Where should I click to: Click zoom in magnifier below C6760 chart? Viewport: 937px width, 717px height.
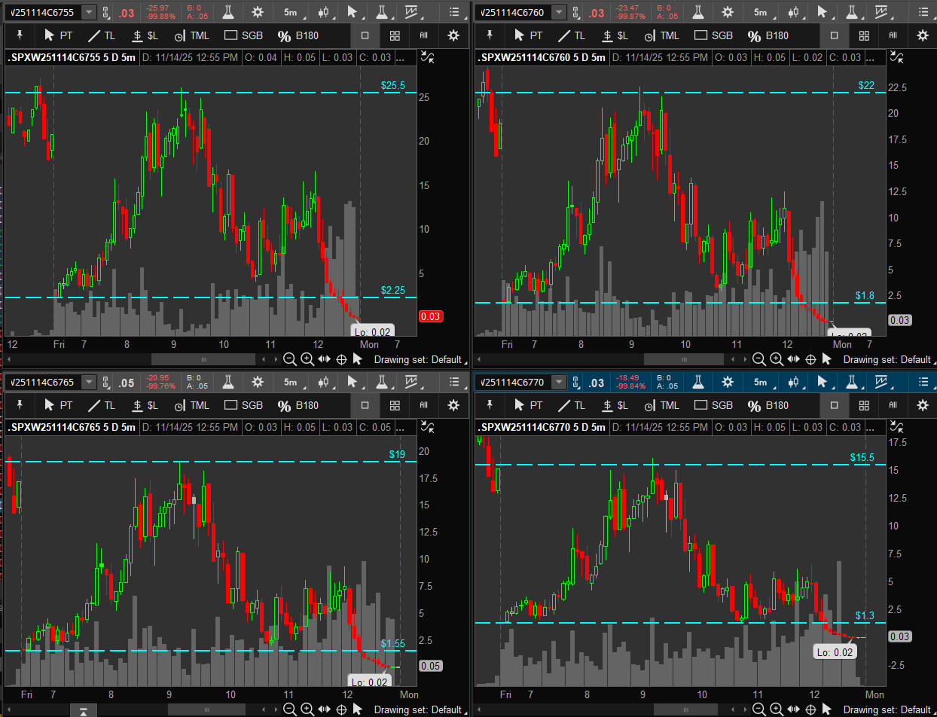point(777,360)
